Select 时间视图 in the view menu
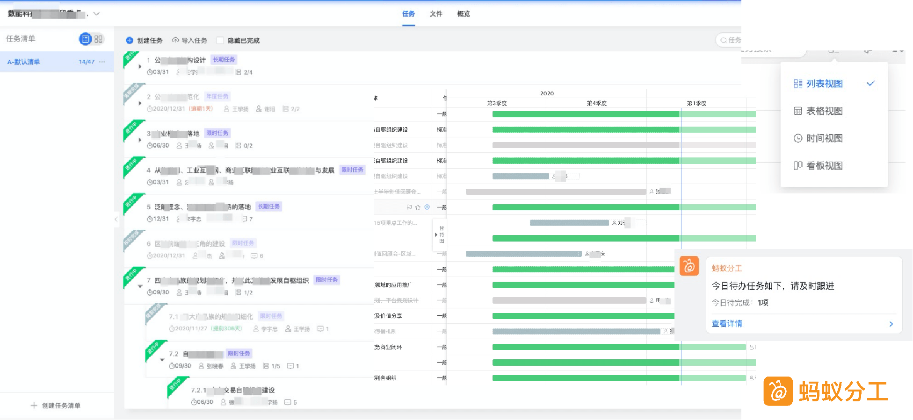 click(x=834, y=138)
